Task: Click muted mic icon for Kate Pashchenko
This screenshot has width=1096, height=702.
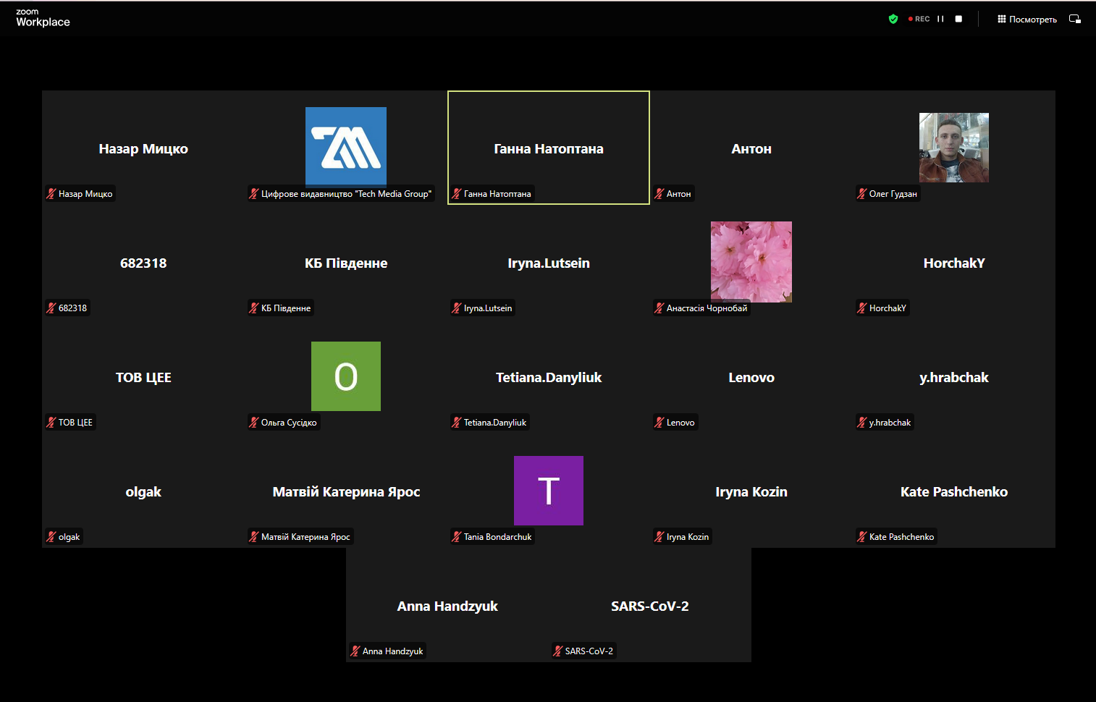Action: 862,537
